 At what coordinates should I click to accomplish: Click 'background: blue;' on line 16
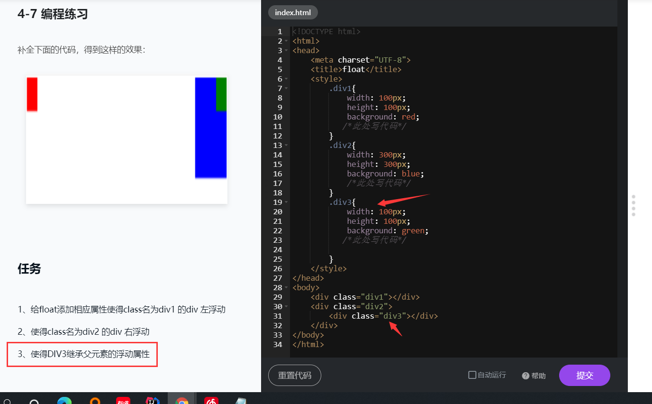(385, 174)
